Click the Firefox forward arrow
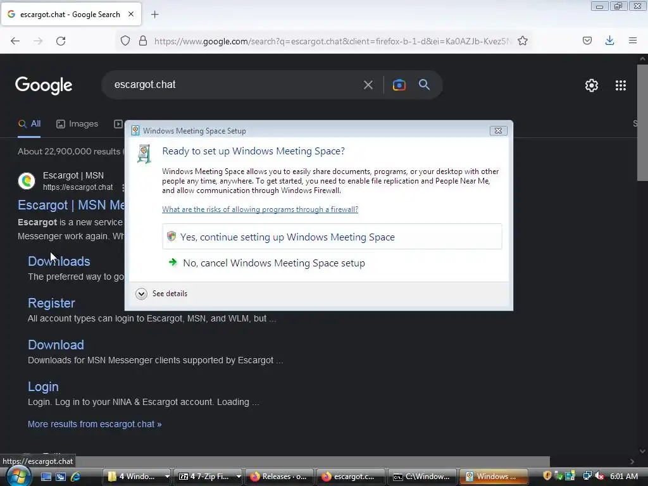Image resolution: width=648 pixels, height=486 pixels. [x=38, y=41]
